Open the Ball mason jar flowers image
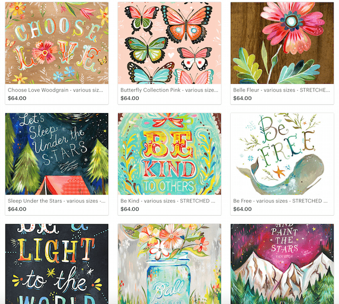This screenshot has height=304, width=339. click(169, 264)
